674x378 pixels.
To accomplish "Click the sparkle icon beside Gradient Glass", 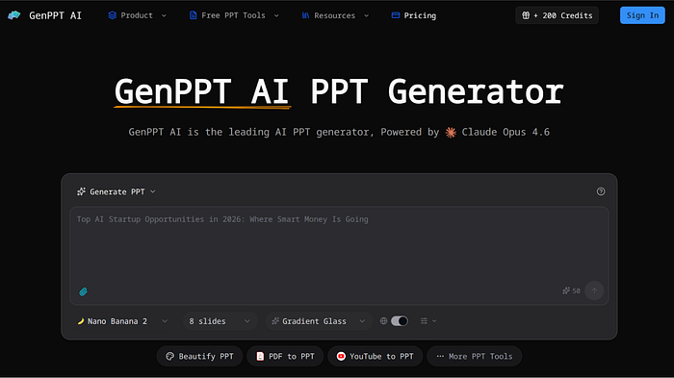I will pyautogui.click(x=275, y=321).
